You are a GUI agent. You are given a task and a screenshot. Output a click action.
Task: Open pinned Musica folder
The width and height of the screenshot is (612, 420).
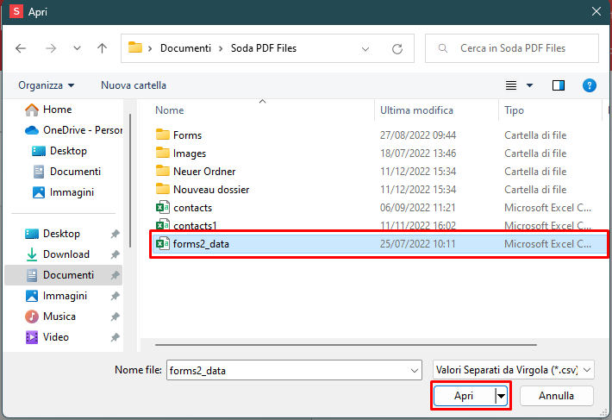50,317
